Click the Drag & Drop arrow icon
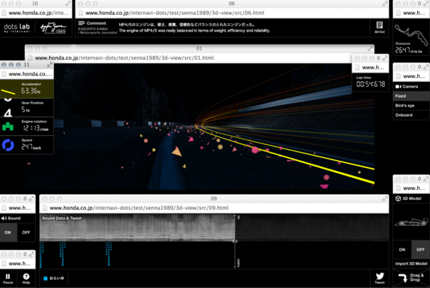This screenshot has width=430, height=288. click(x=403, y=278)
